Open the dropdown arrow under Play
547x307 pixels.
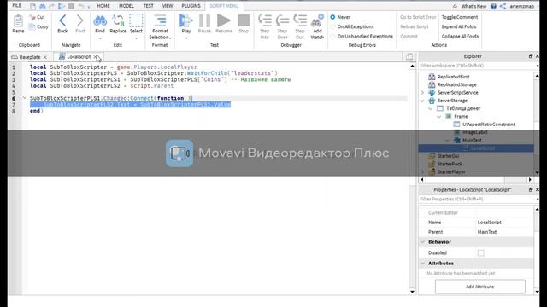(x=186, y=38)
